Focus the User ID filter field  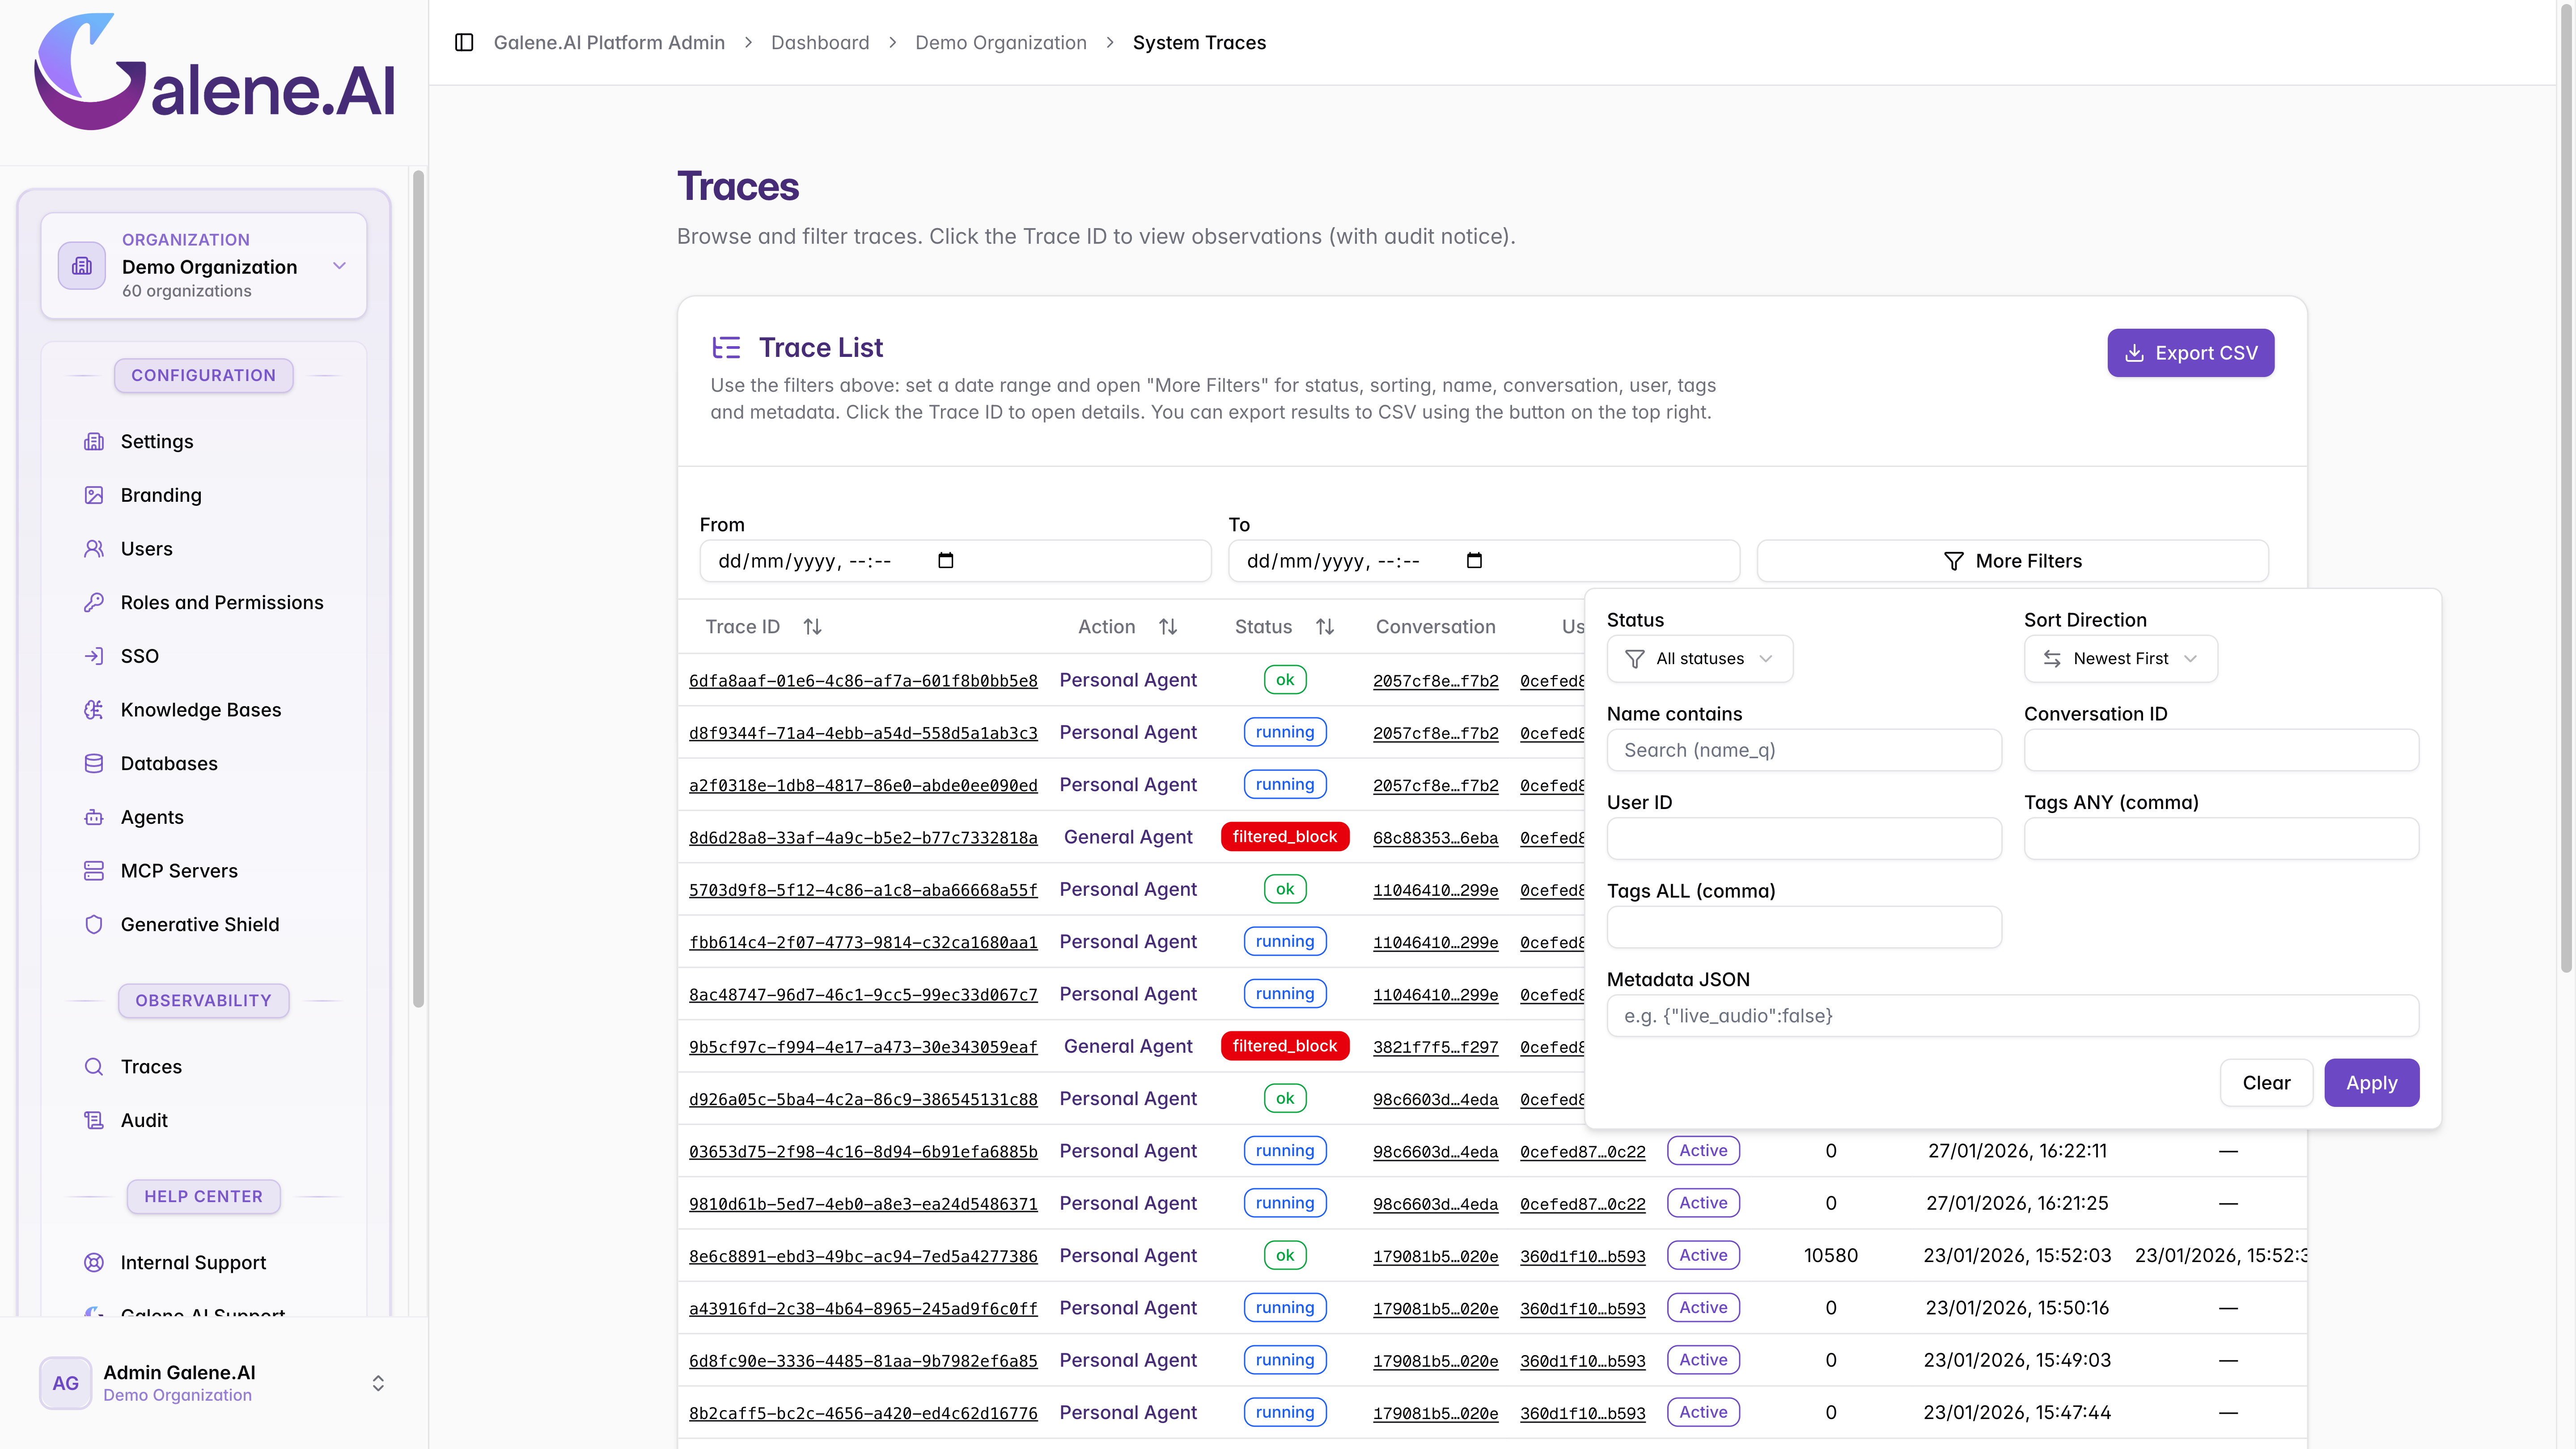click(x=1804, y=839)
